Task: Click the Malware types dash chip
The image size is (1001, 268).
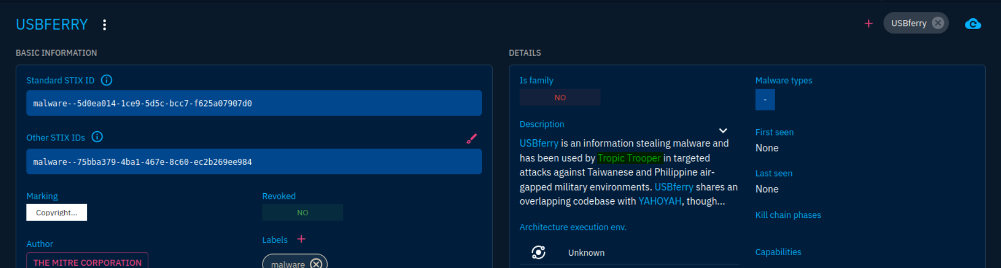Action: tap(765, 100)
